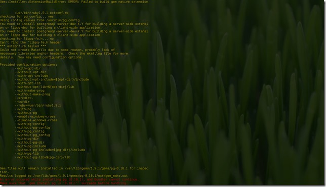This screenshot has width=326, height=187.
Task: Click the 'Gem::Installer::ExtensionBuildError' error line
Action: [x=74, y=2]
